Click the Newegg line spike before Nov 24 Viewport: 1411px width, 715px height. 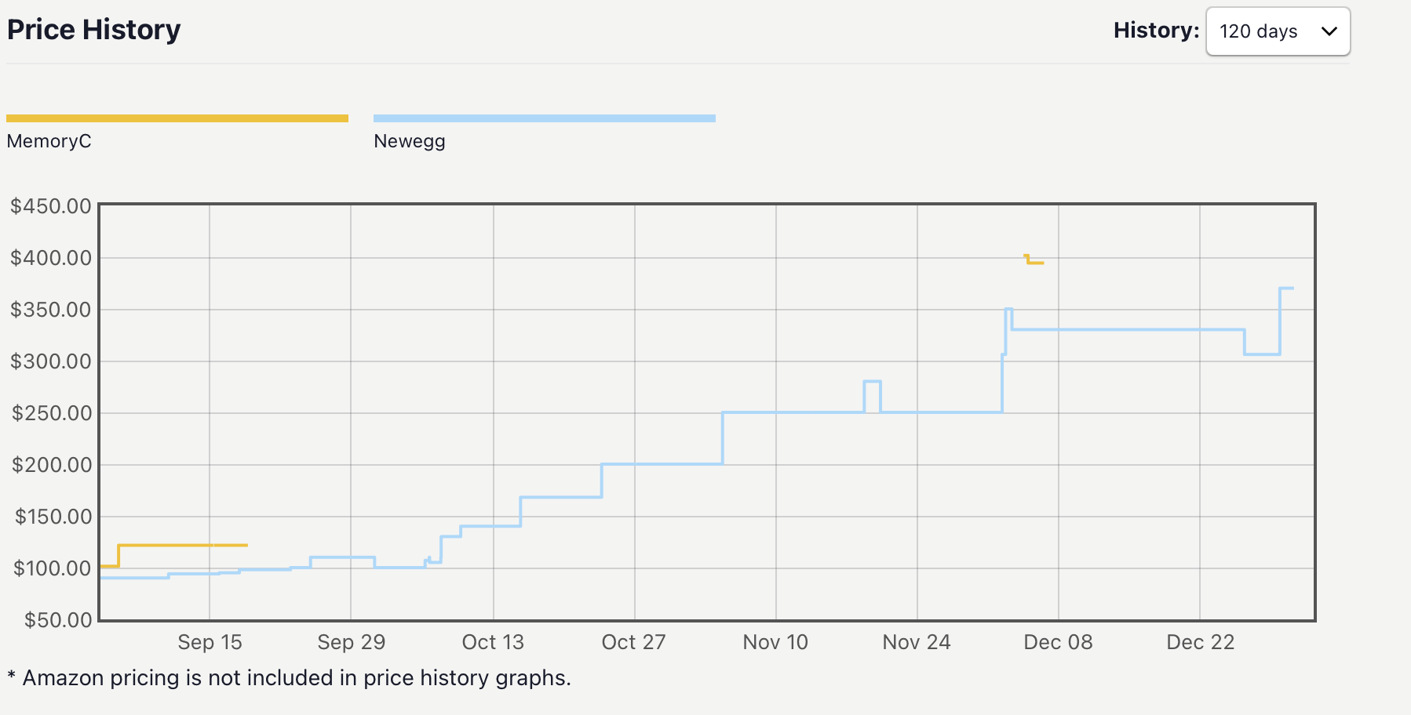coord(872,382)
